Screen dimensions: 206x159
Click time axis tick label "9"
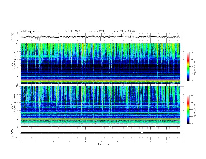166,142
